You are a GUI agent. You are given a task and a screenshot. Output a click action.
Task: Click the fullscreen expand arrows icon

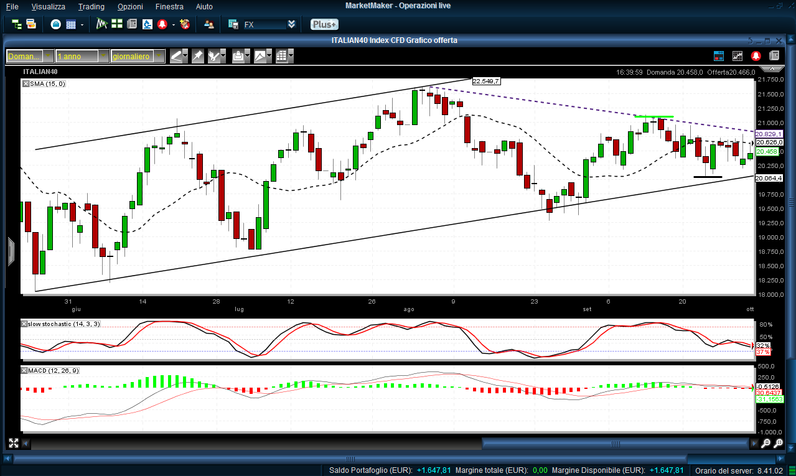click(x=13, y=443)
